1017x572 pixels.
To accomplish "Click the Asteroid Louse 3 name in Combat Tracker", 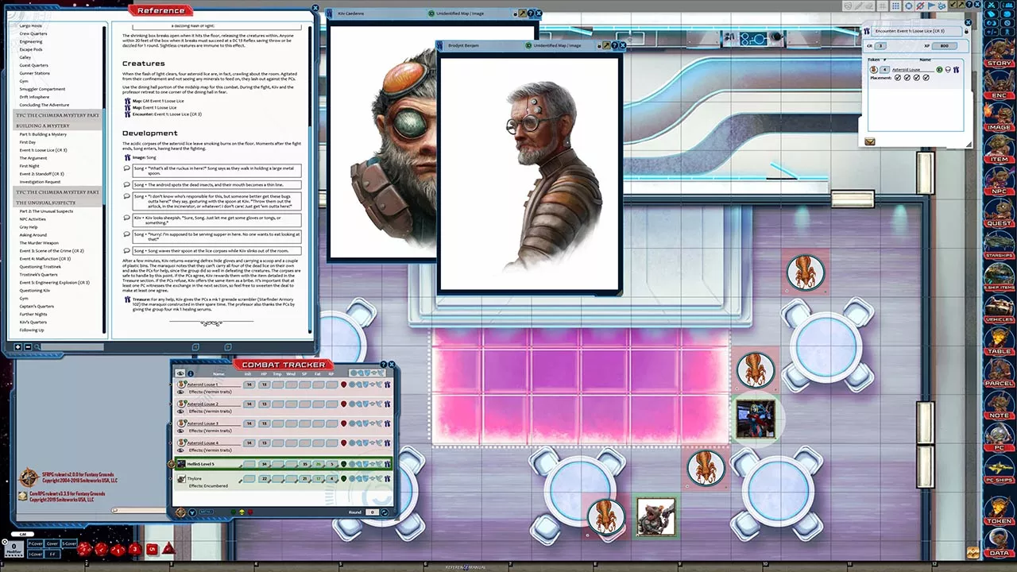I will point(203,423).
